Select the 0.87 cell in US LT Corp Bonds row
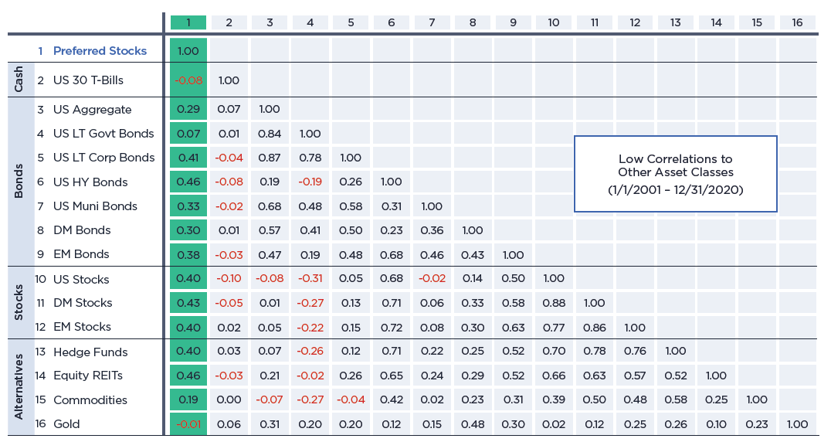Screen dimensions: 831x442 coord(270,158)
